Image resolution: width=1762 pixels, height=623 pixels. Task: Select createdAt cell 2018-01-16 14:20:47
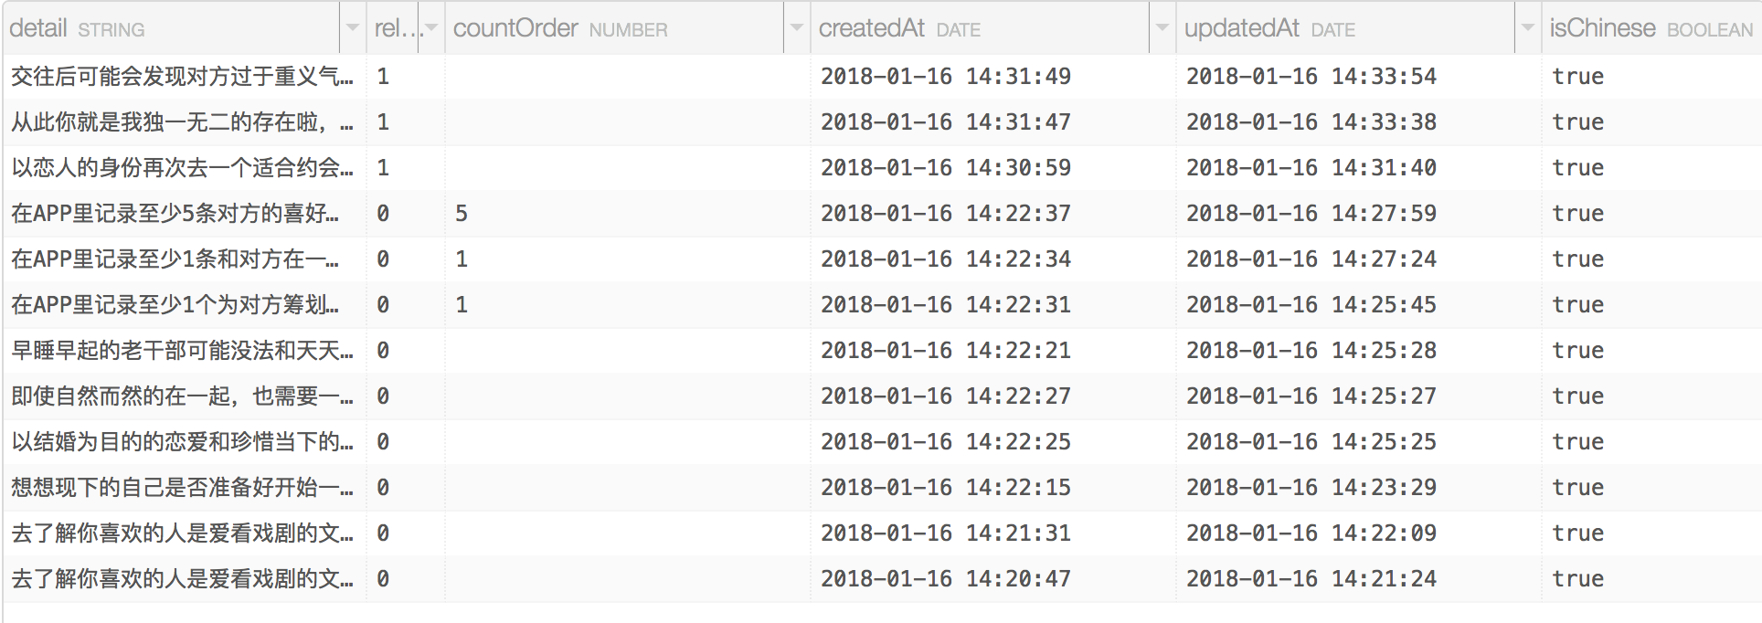click(x=945, y=579)
